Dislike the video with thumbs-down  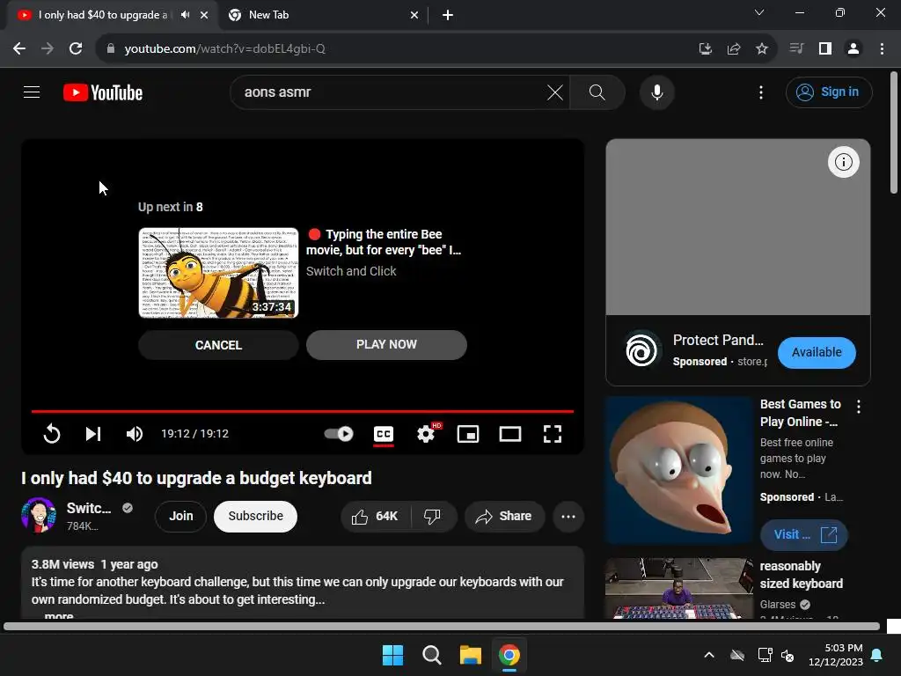[x=432, y=516]
